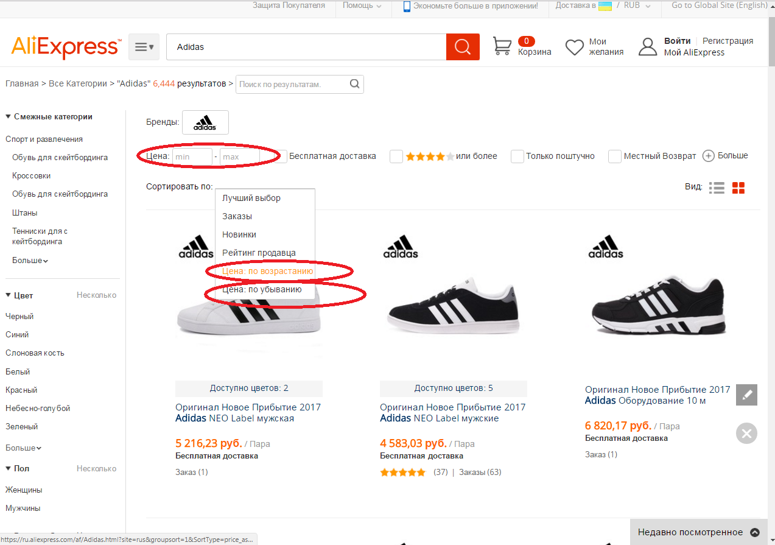Open product title priced 5 216,23 руб.
Screen dimensions: 775x545
point(248,413)
